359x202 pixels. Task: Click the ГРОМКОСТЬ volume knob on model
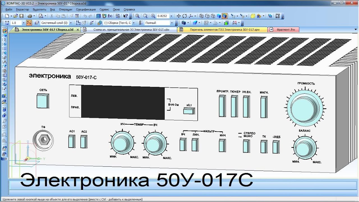(304, 108)
